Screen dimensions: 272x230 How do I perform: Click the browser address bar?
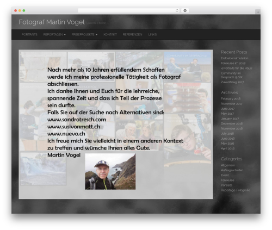pyautogui.click(x=129, y=11)
